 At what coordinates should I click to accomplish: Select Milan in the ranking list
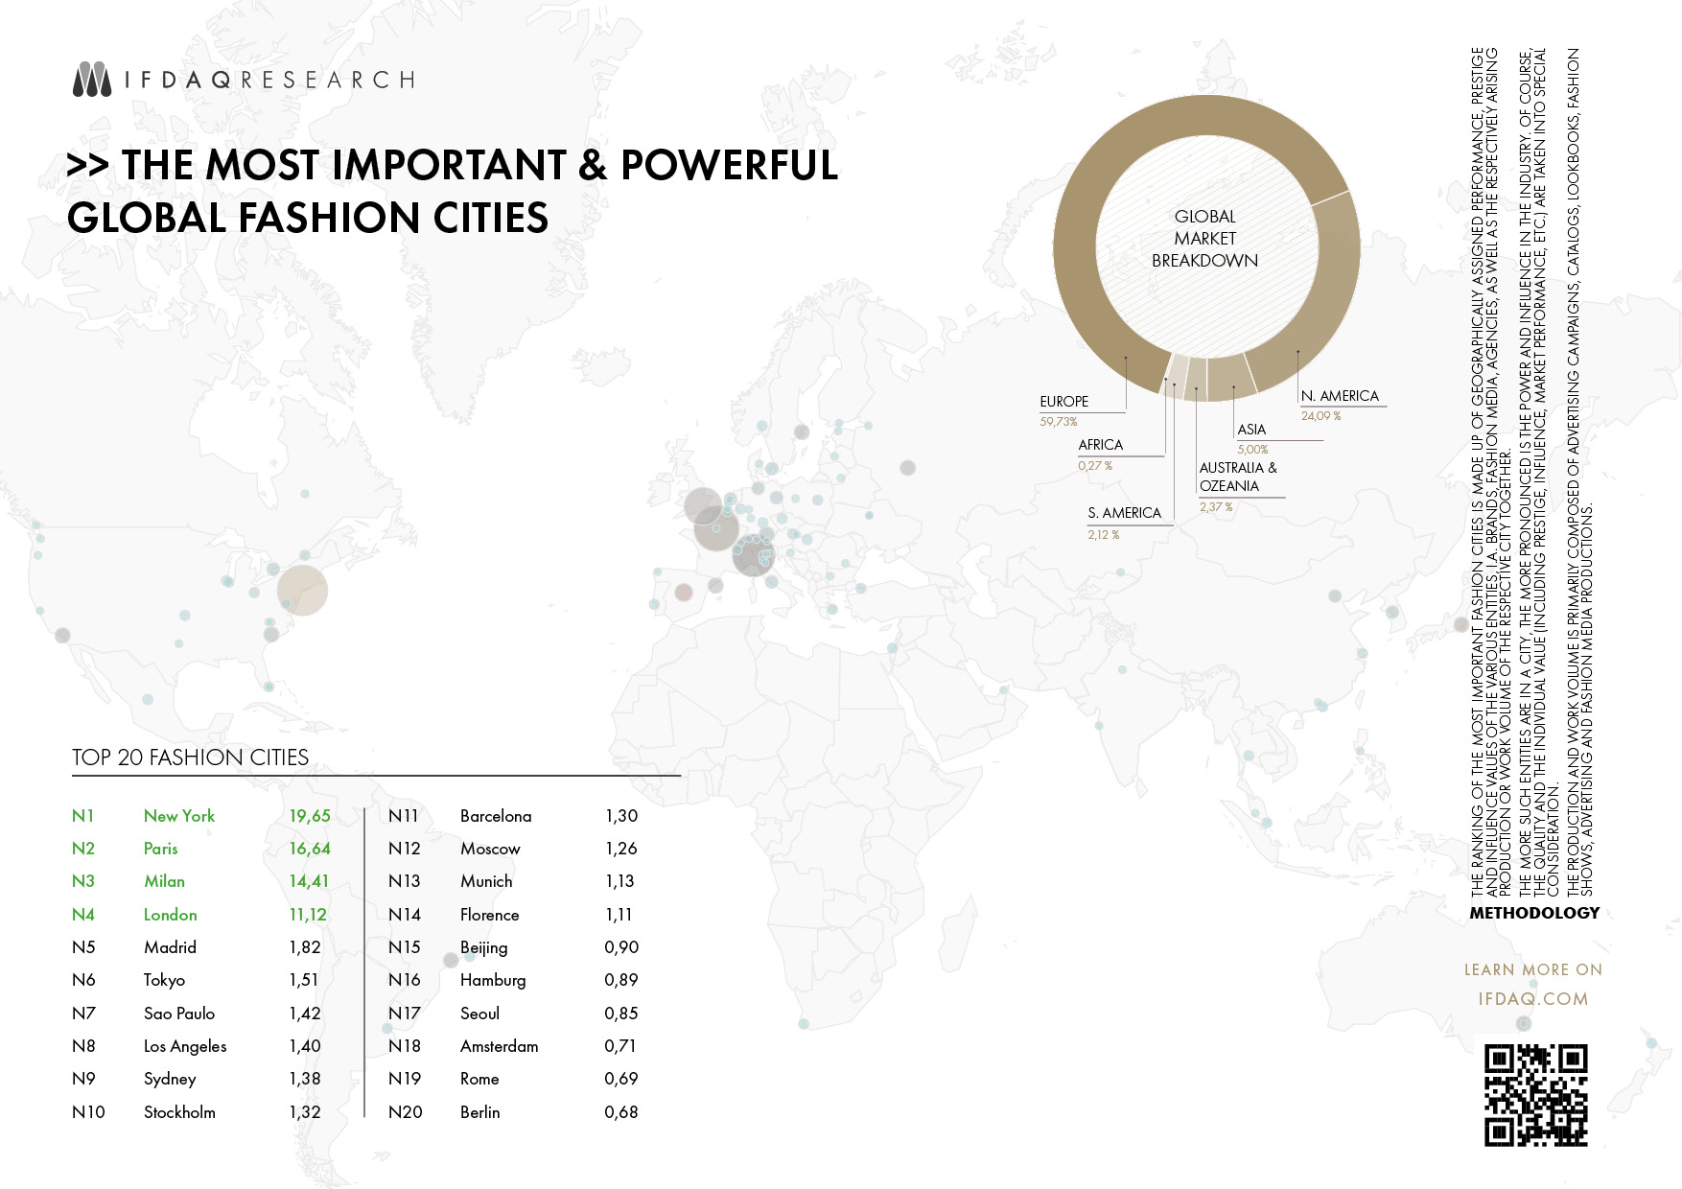point(164,881)
